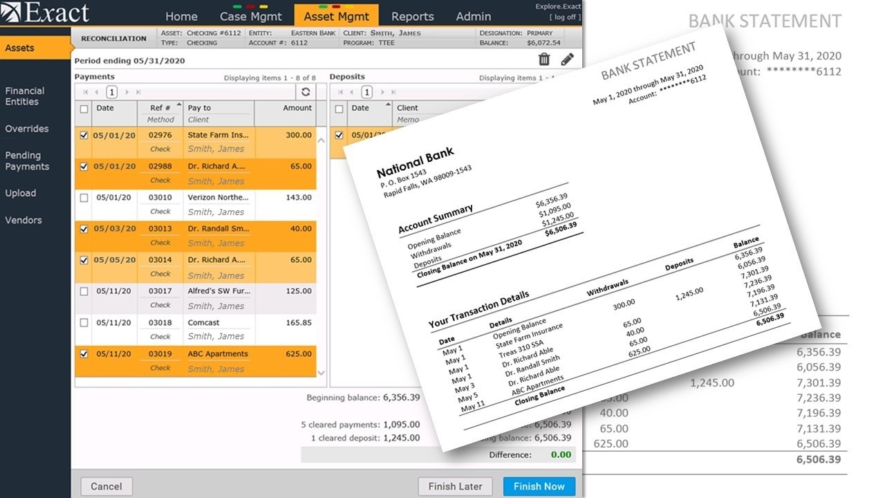This screenshot has width=885, height=498.
Task: Toggle select-all checkbox in Payments header
Action: pos(84,109)
